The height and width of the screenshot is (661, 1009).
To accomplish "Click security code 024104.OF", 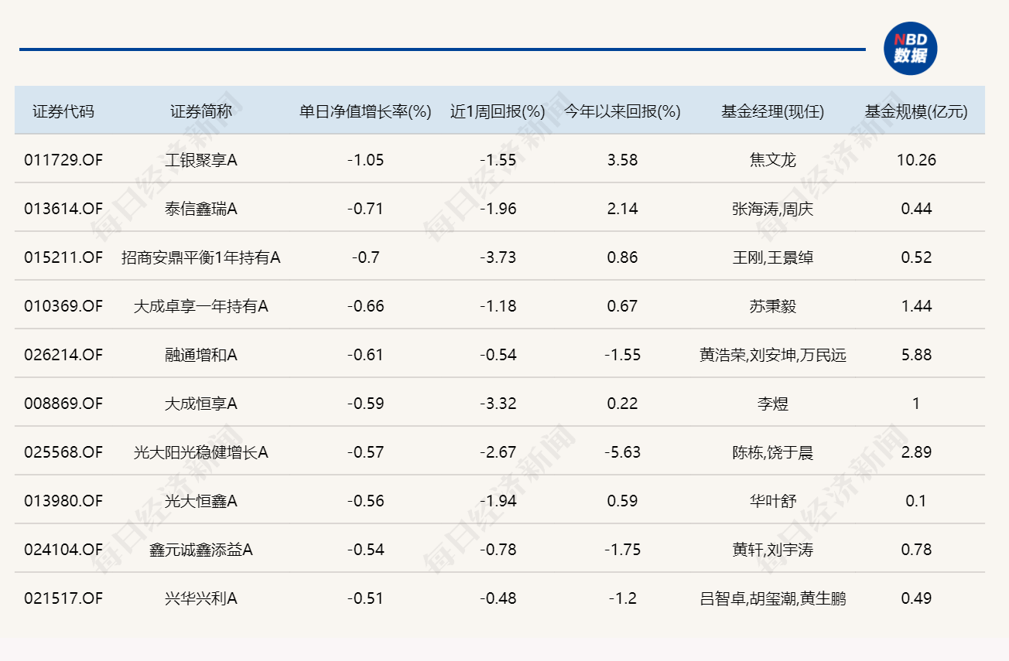I will point(63,550).
